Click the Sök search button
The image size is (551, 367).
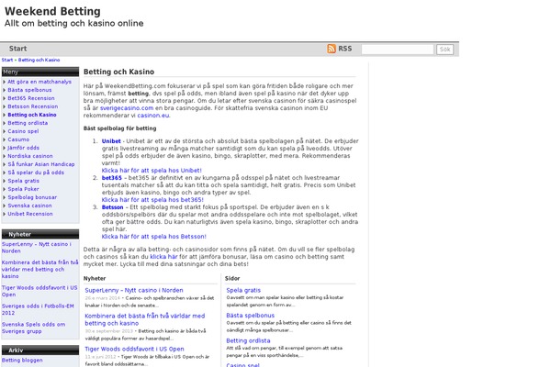click(444, 50)
